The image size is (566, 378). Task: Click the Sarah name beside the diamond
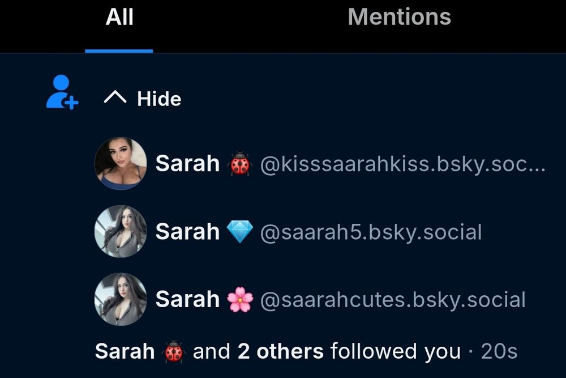[188, 231]
